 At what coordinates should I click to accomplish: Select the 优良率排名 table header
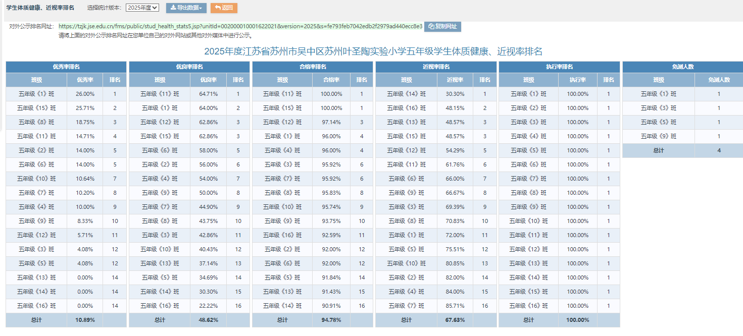[x=189, y=67]
